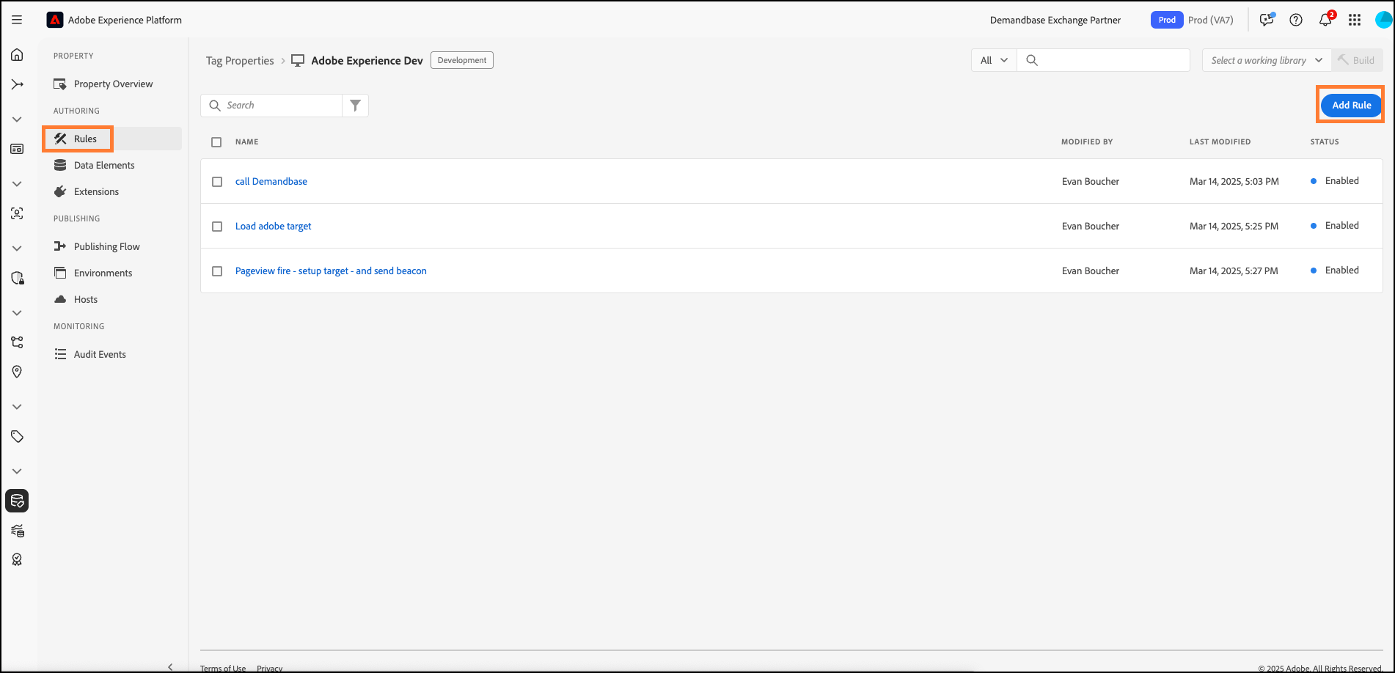
Task: Open the help question mark icon
Action: (1296, 20)
